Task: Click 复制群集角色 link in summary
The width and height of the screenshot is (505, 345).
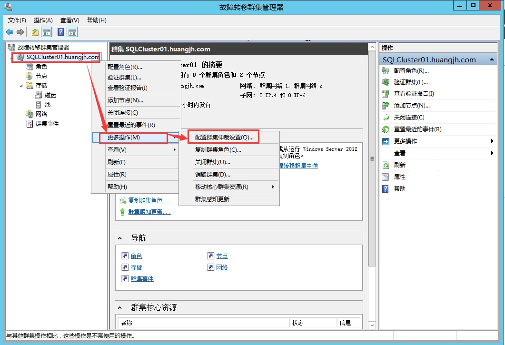Action: 150,200
